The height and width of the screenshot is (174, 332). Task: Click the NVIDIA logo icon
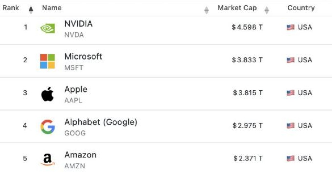[48, 28]
